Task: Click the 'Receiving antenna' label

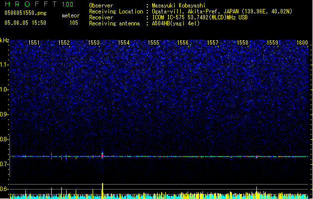Action: coord(114,23)
